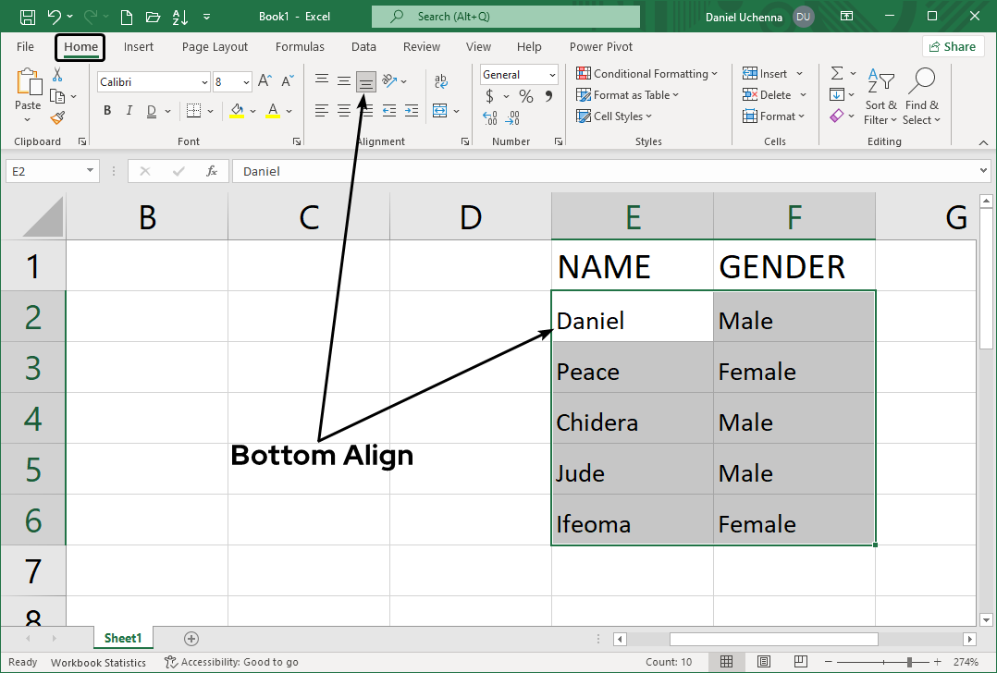Select the Bottom Align icon
This screenshot has width=997, height=673.
(366, 81)
